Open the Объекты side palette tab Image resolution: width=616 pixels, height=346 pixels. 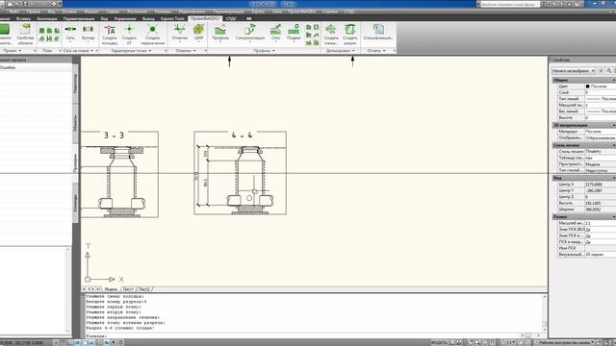pos(75,124)
